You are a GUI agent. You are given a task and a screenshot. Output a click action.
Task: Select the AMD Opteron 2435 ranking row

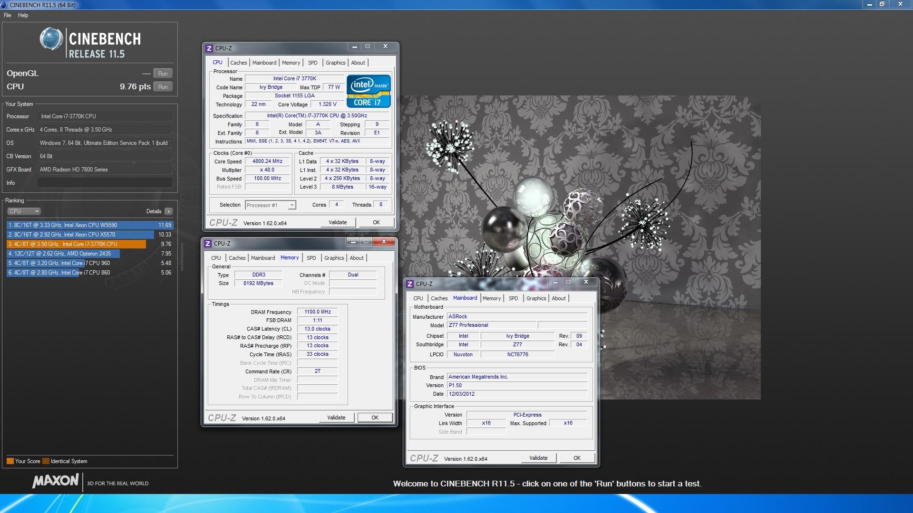90,254
